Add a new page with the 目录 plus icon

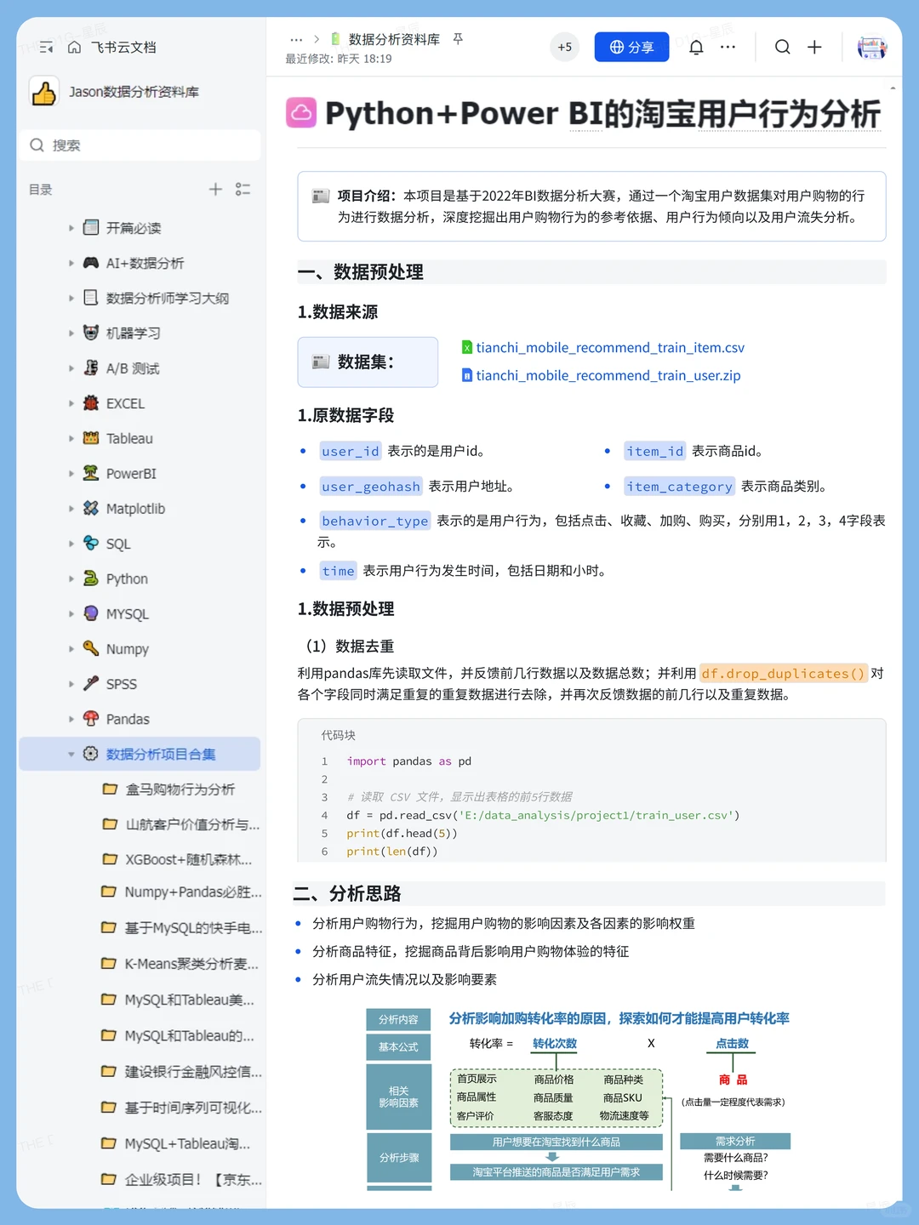216,189
